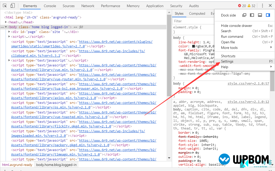Toggle the device toolbar icon

click(x=12, y=6)
